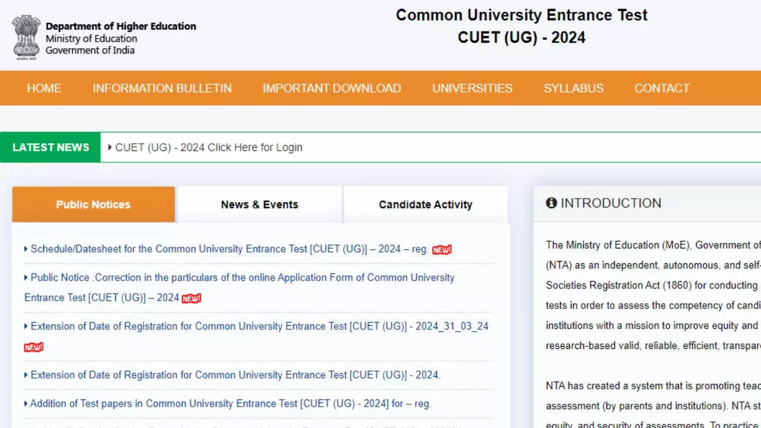Switch to the Candidate Activity tab
Viewport: 761px width, 428px height.
[x=425, y=204]
